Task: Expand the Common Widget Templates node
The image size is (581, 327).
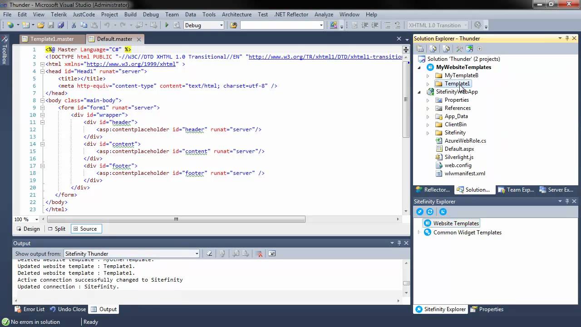Action: coord(419,233)
